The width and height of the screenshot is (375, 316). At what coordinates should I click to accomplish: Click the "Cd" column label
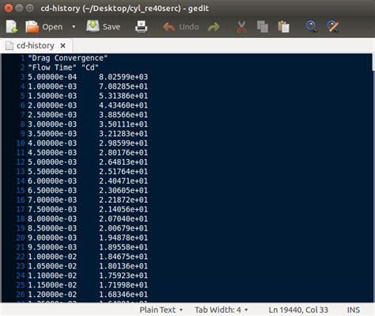coord(90,67)
